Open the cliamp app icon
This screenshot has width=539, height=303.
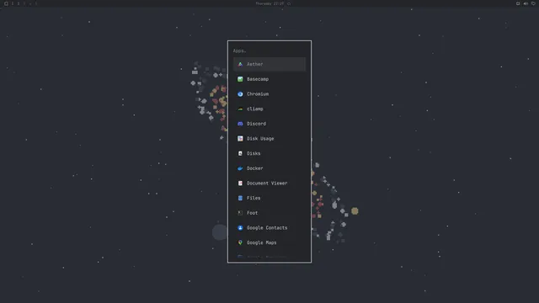tap(240, 109)
